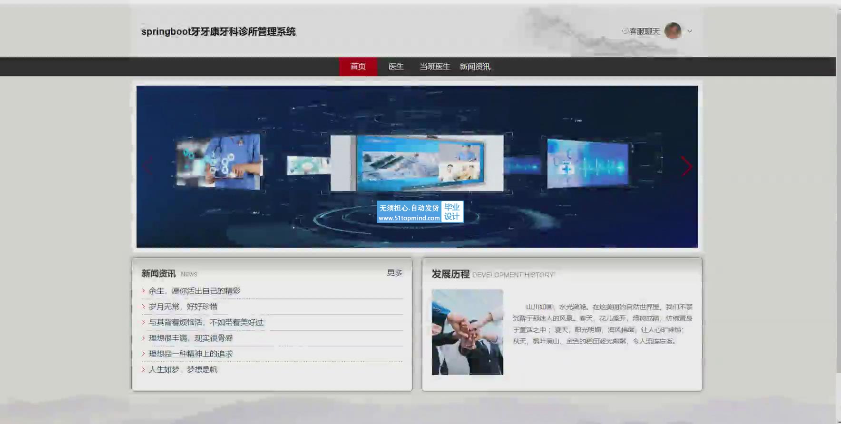The image size is (841, 424).
Task: Select the 首页 home tab
Action: pyautogui.click(x=358, y=67)
